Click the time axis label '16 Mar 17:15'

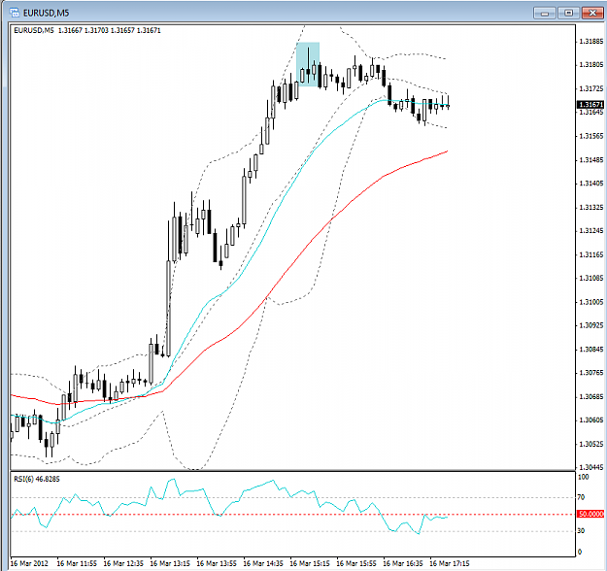coord(450,563)
